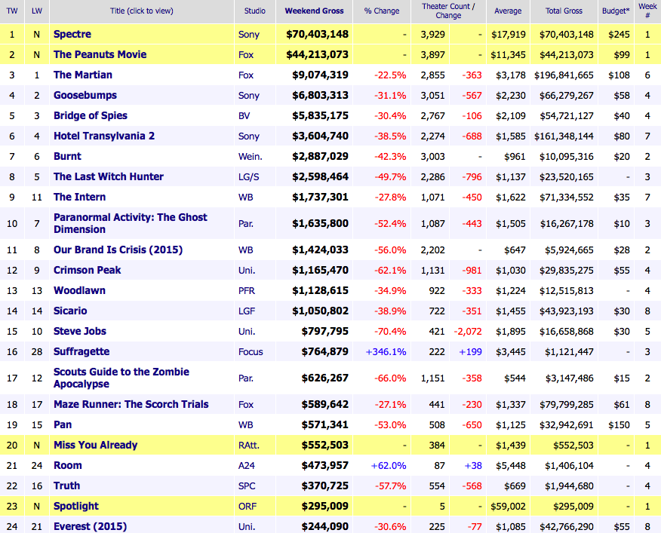Screen dimensions: 661x533
Task: Sort by Total Gross column header
Action: point(564,11)
